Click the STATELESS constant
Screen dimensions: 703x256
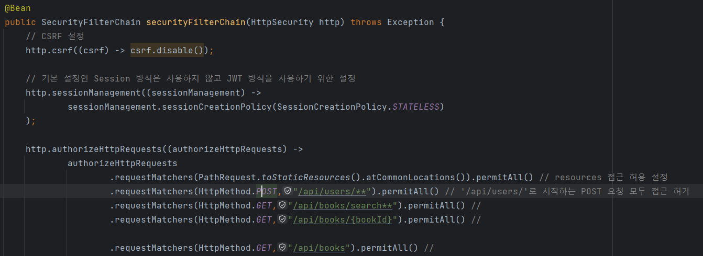pyautogui.click(x=416, y=107)
